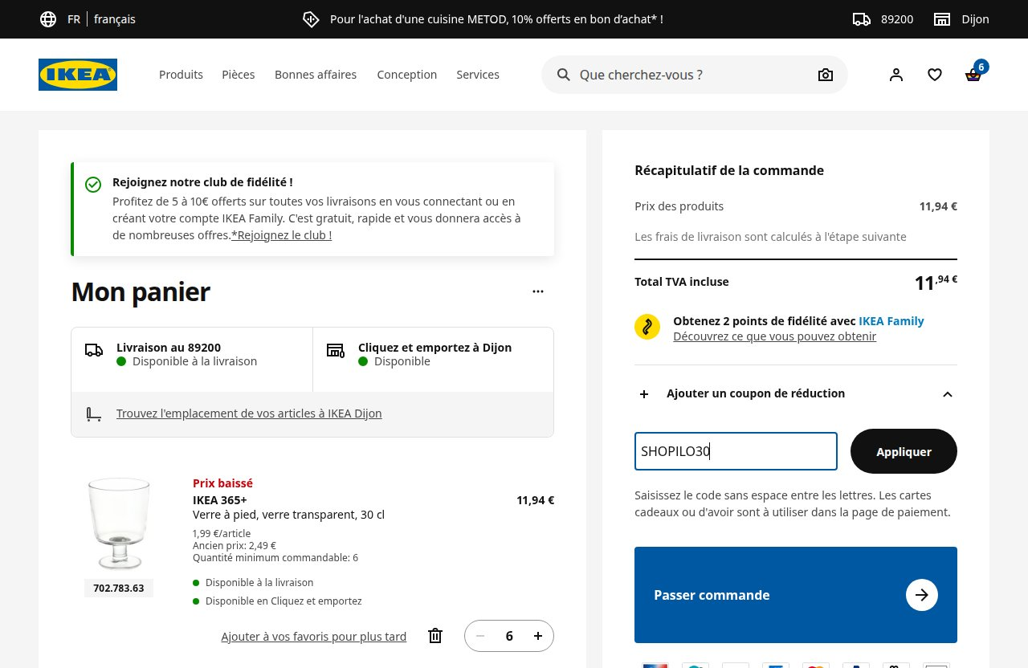
Task: Delete the item with trash icon
Action: (435, 636)
